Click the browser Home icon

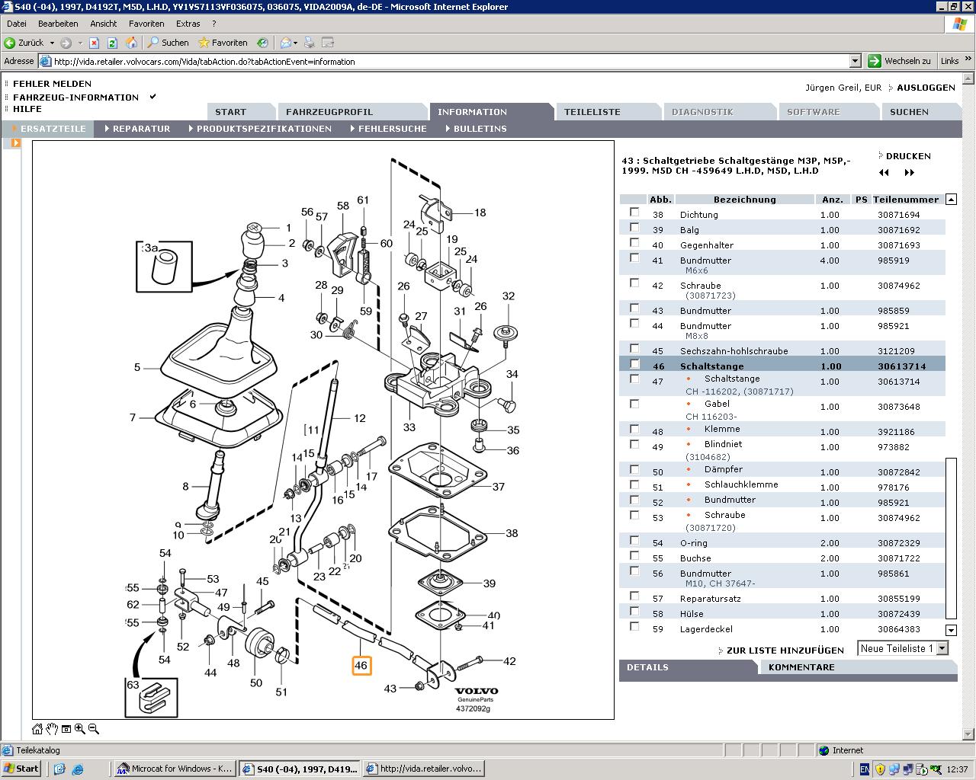click(131, 43)
